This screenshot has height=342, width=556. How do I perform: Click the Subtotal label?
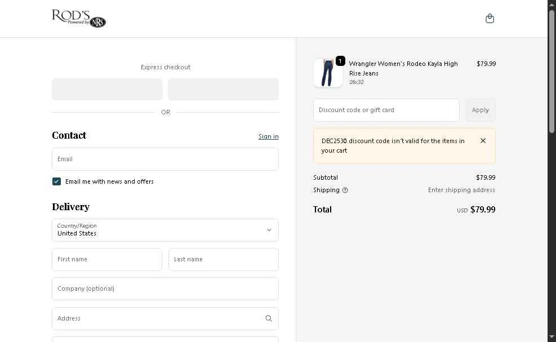[x=326, y=177]
